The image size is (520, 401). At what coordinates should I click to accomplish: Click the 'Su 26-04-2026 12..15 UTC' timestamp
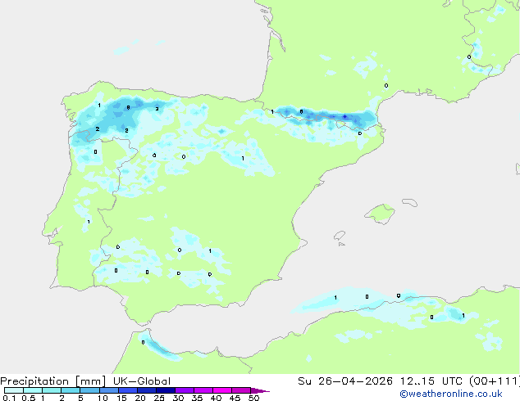click(x=380, y=381)
